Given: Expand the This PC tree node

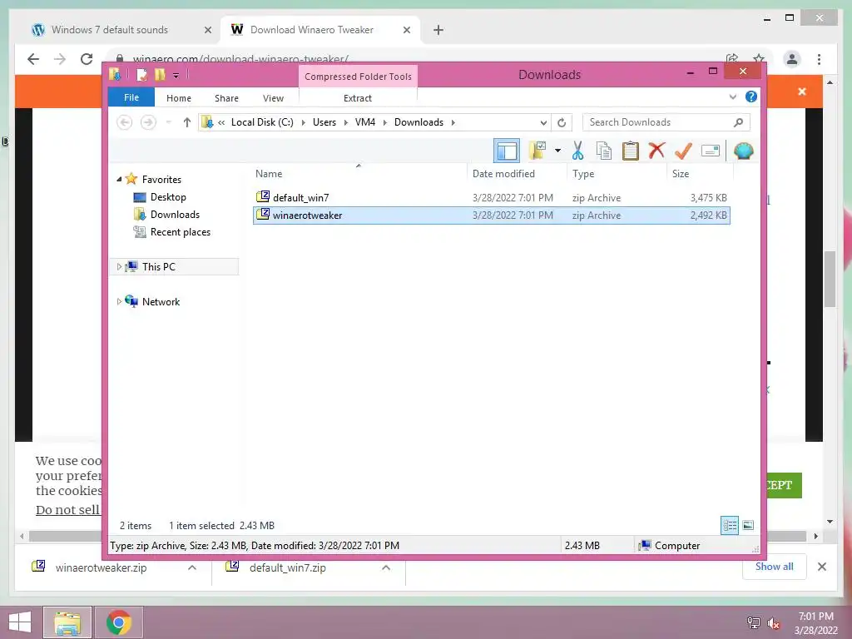Looking at the screenshot, I should (x=119, y=267).
